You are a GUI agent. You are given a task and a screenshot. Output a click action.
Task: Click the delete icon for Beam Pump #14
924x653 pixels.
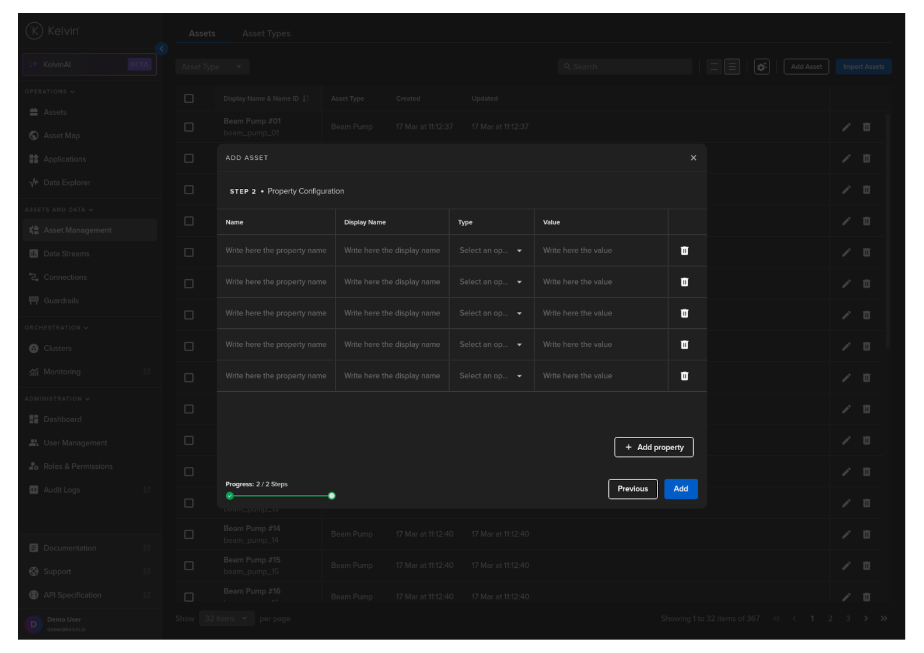coord(866,534)
